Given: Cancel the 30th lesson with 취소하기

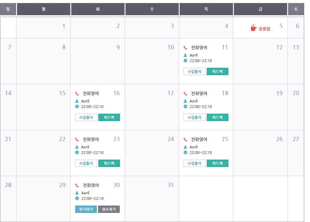Looking at the screenshot, I should coord(109,209).
